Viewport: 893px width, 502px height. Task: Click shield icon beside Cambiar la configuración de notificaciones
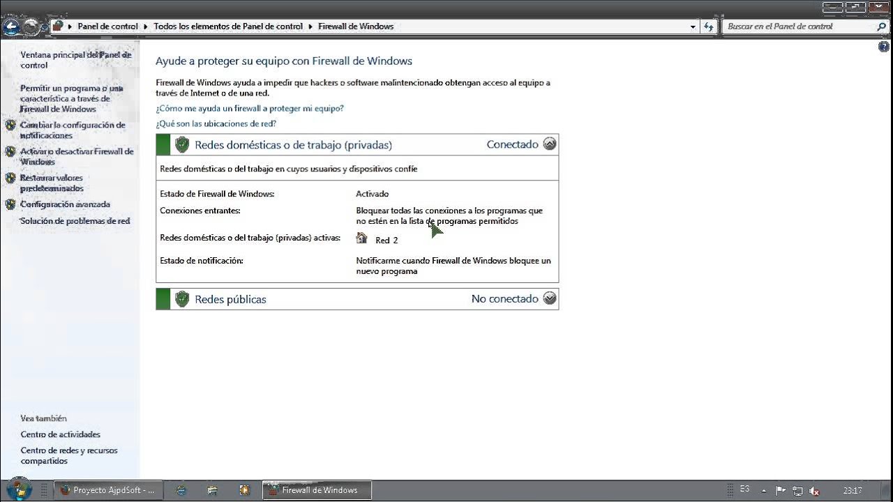point(10,125)
